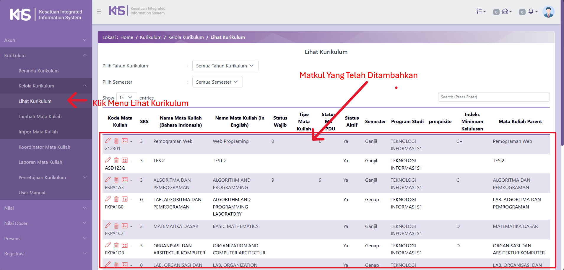Screen dimensions: 564x270
Task: Click the Home breadcrumb link
Action: pos(127,37)
